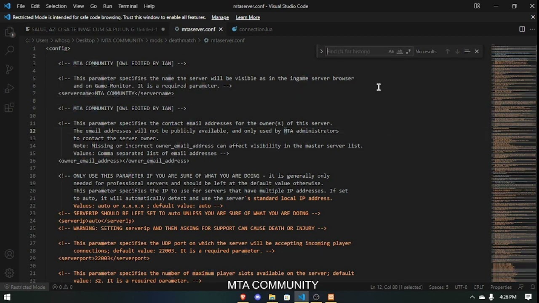Click mods folder in breadcrumb

pos(156,40)
